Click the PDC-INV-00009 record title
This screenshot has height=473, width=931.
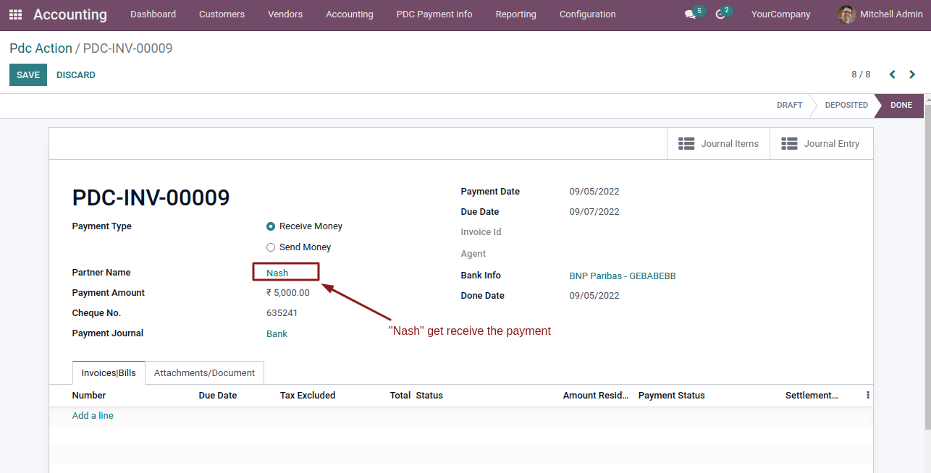(x=151, y=197)
